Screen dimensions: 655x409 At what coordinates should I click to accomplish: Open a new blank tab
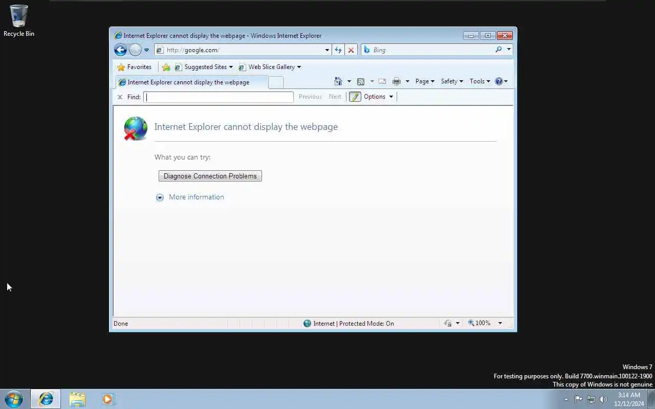pos(276,82)
